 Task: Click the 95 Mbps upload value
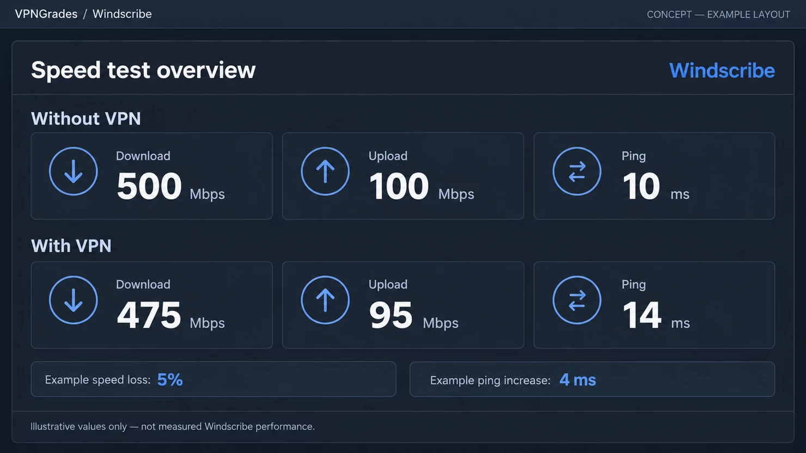413,315
